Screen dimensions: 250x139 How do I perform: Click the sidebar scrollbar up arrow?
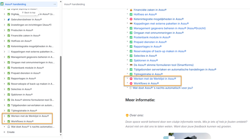click(x=61, y=1)
